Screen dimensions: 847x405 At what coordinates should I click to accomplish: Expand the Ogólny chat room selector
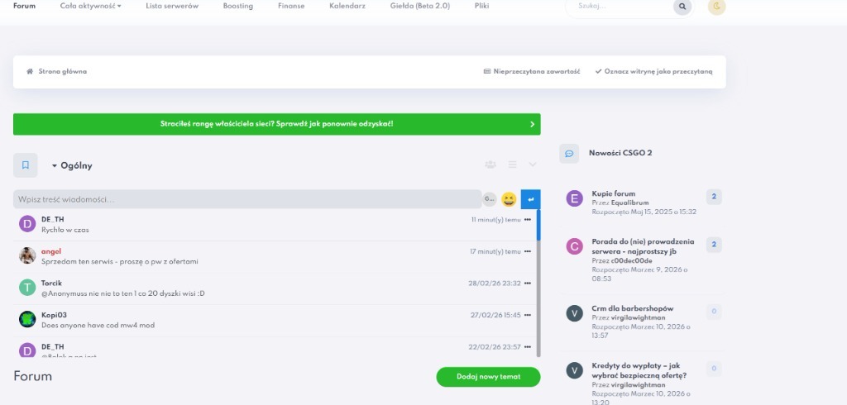[x=72, y=165]
